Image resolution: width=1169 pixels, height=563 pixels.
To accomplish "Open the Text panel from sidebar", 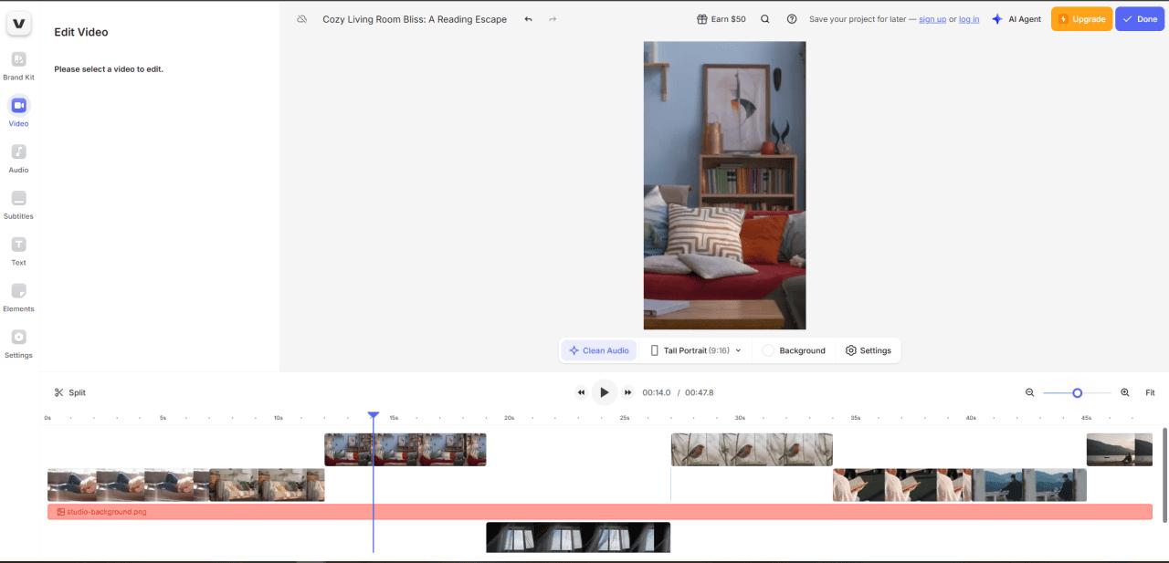I will coord(18,249).
